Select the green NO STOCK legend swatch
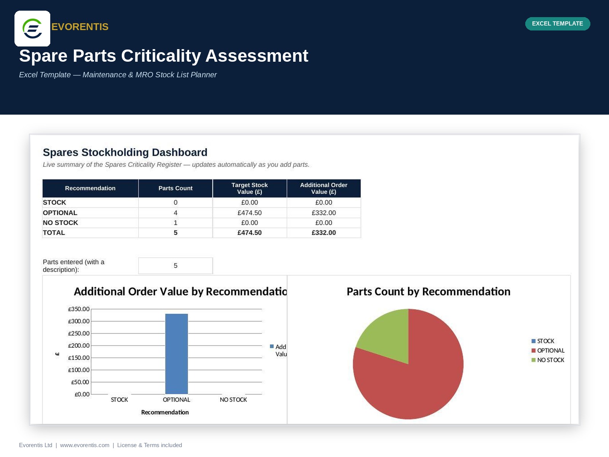Screen dimensions: 609x457 click(534, 360)
